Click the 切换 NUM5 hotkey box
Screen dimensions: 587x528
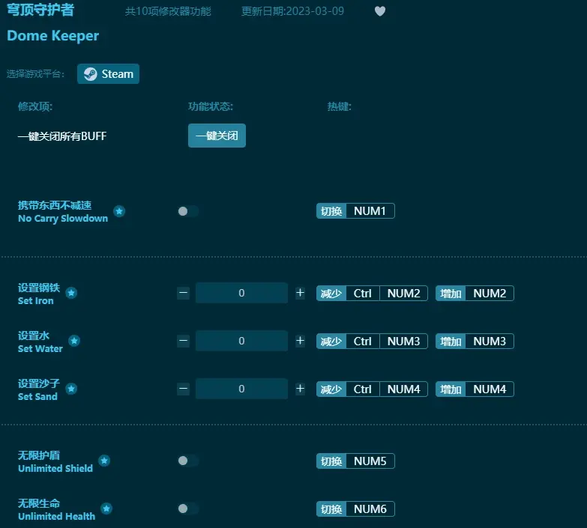pos(355,461)
